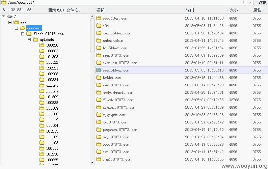The image size is (268, 169).
Task: Select 100603 folder in tree
Action: pyautogui.click(x=52, y=51)
